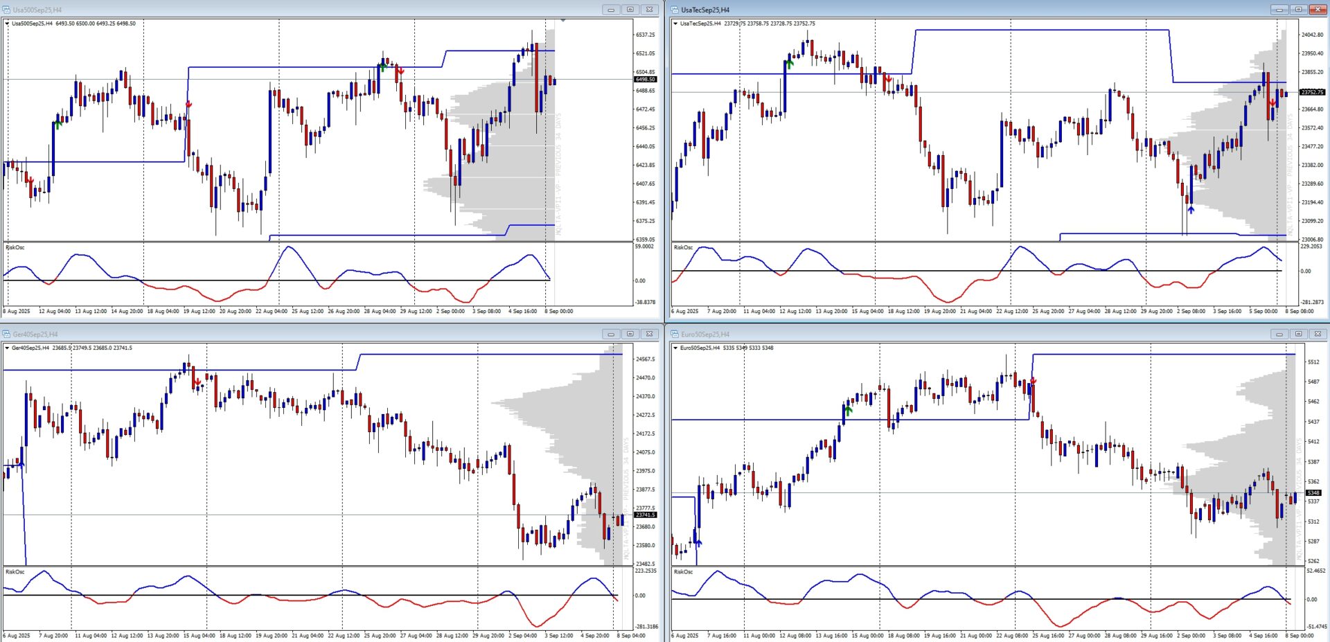The image size is (1330, 642).
Task: Click the UsaTecSep25 window chart icon
Action: 675,10
